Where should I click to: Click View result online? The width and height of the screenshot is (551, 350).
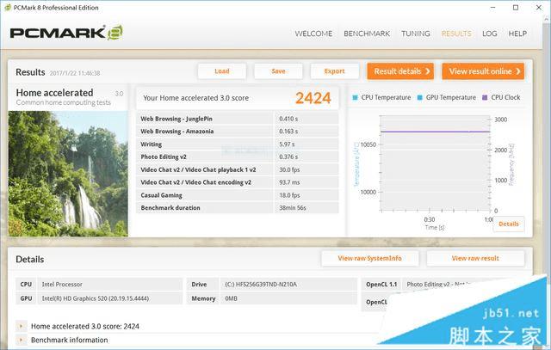point(483,71)
